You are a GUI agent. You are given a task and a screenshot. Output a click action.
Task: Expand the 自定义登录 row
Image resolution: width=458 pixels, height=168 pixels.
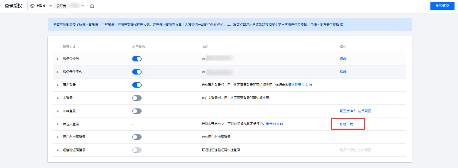pyautogui.click(x=58, y=124)
